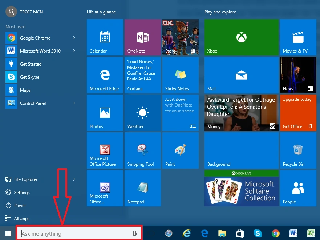Expand Control Panel jump list arrow

pyautogui.click(x=74, y=103)
